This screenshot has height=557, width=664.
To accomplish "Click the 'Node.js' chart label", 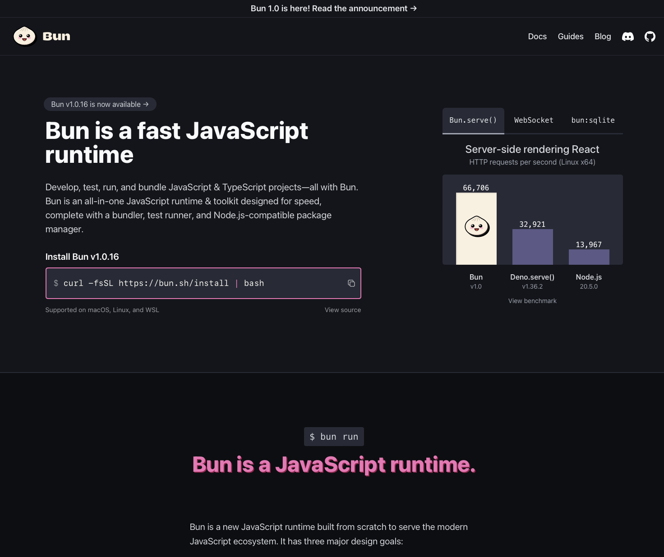I will 589,277.
